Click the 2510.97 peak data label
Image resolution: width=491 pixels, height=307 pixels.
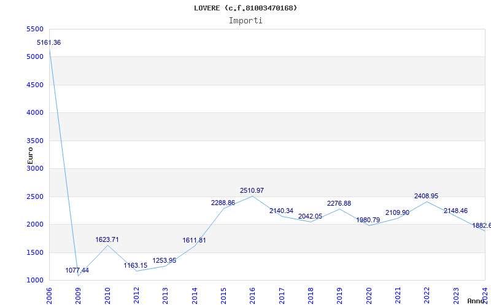point(252,190)
